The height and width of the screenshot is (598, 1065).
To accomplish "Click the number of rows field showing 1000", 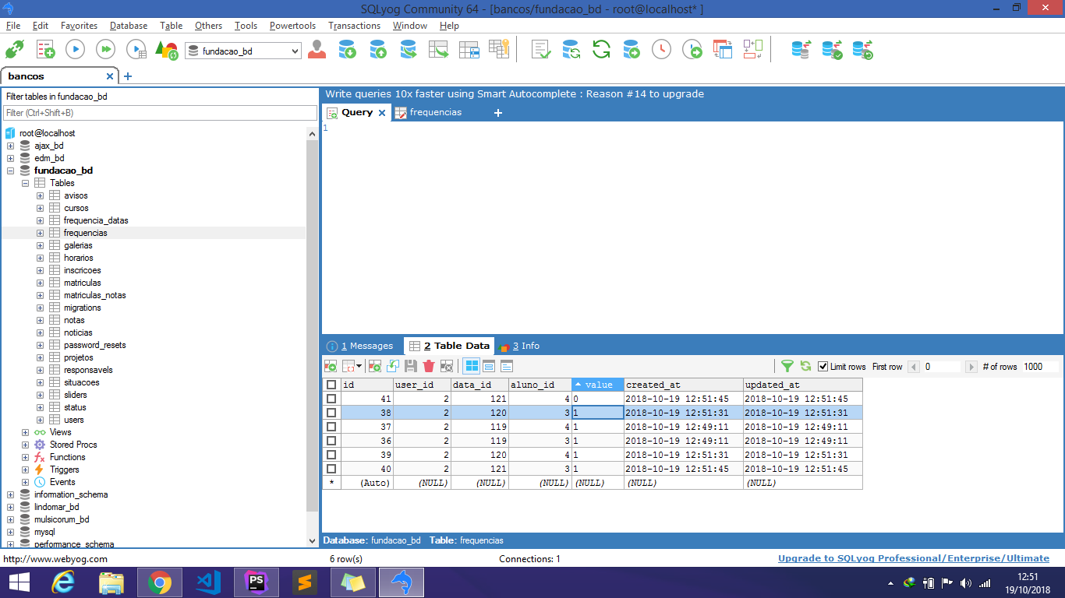I will pos(1039,367).
